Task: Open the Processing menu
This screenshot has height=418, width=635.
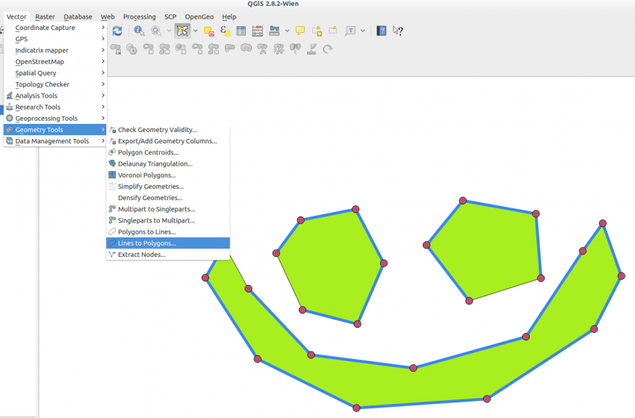Action: (x=139, y=16)
